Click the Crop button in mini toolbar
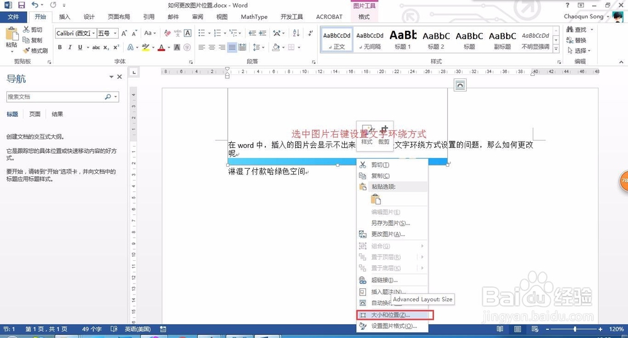 [x=384, y=135]
